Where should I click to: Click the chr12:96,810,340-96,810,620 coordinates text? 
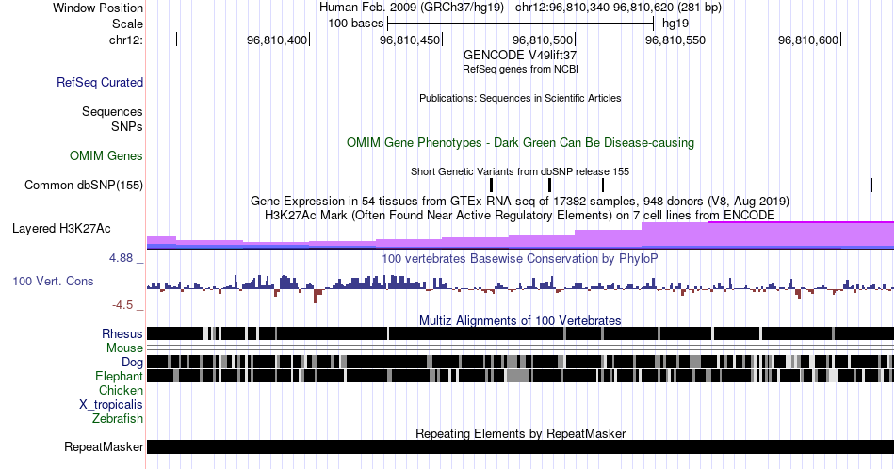618,8
